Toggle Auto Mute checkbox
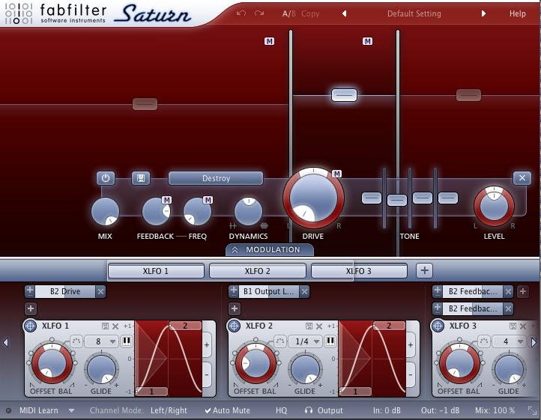This screenshot has width=541, height=420. coord(227,410)
